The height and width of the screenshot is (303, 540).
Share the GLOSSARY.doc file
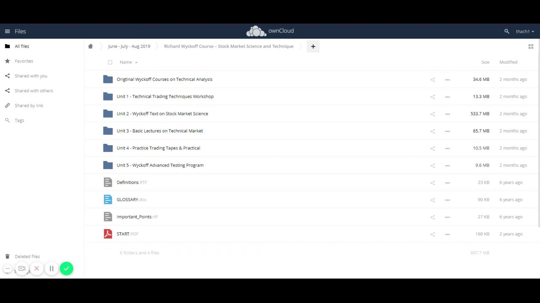pos(432,200)
